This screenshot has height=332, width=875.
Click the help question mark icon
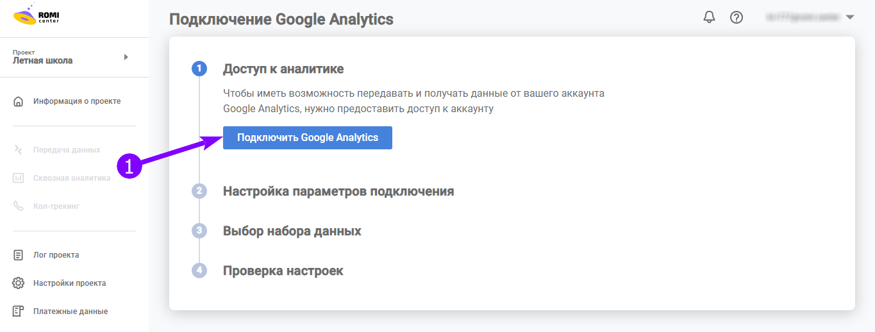(x=737, y=17)
